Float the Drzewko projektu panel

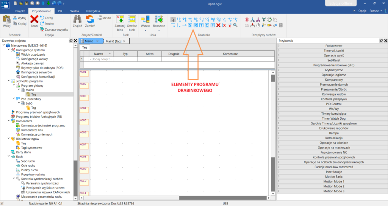(71, 41)
